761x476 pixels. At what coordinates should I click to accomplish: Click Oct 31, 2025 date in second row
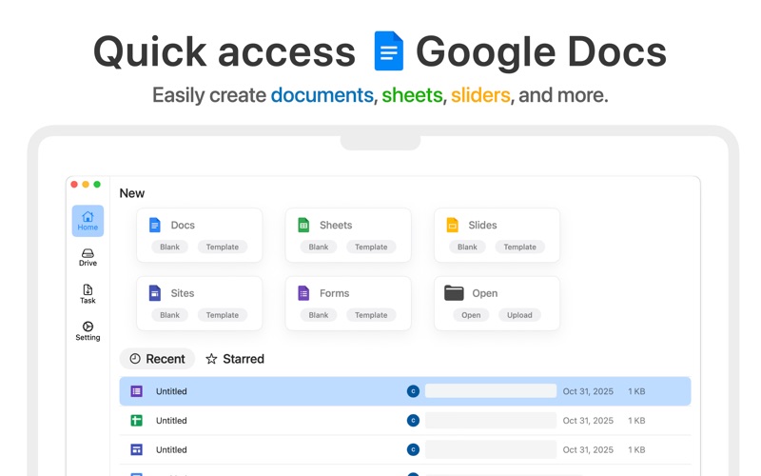(x=588, y=421)
